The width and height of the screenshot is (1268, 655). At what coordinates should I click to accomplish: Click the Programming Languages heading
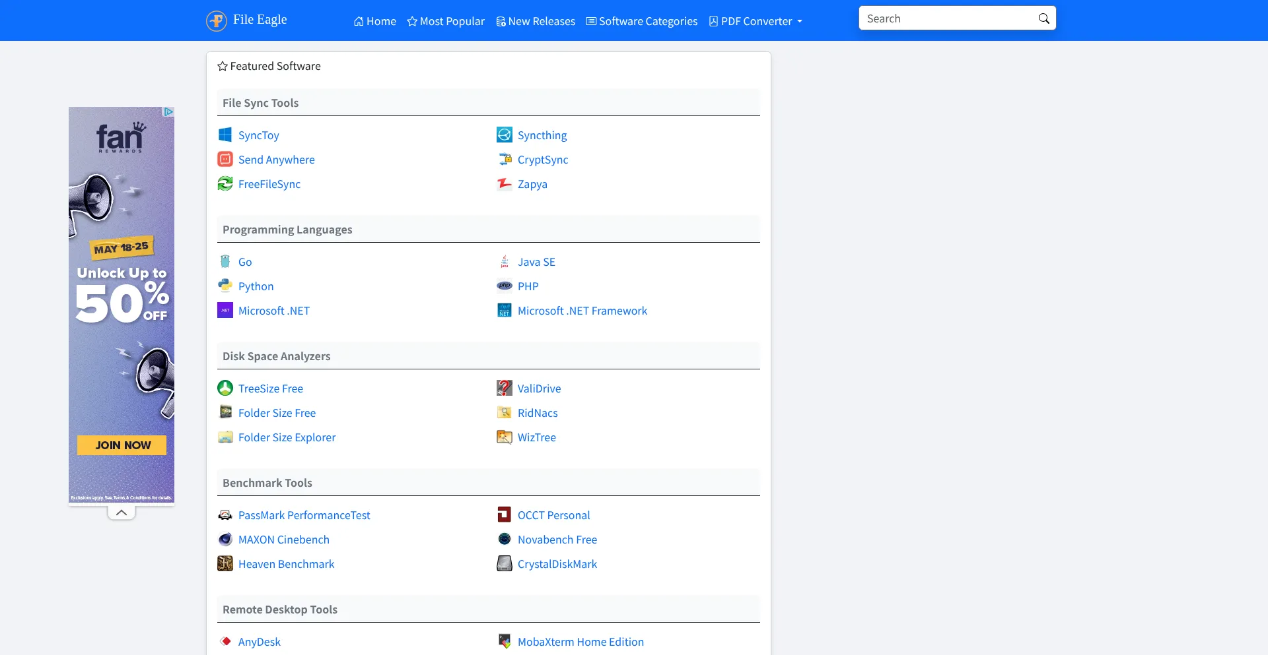click(x=287, y=230)
